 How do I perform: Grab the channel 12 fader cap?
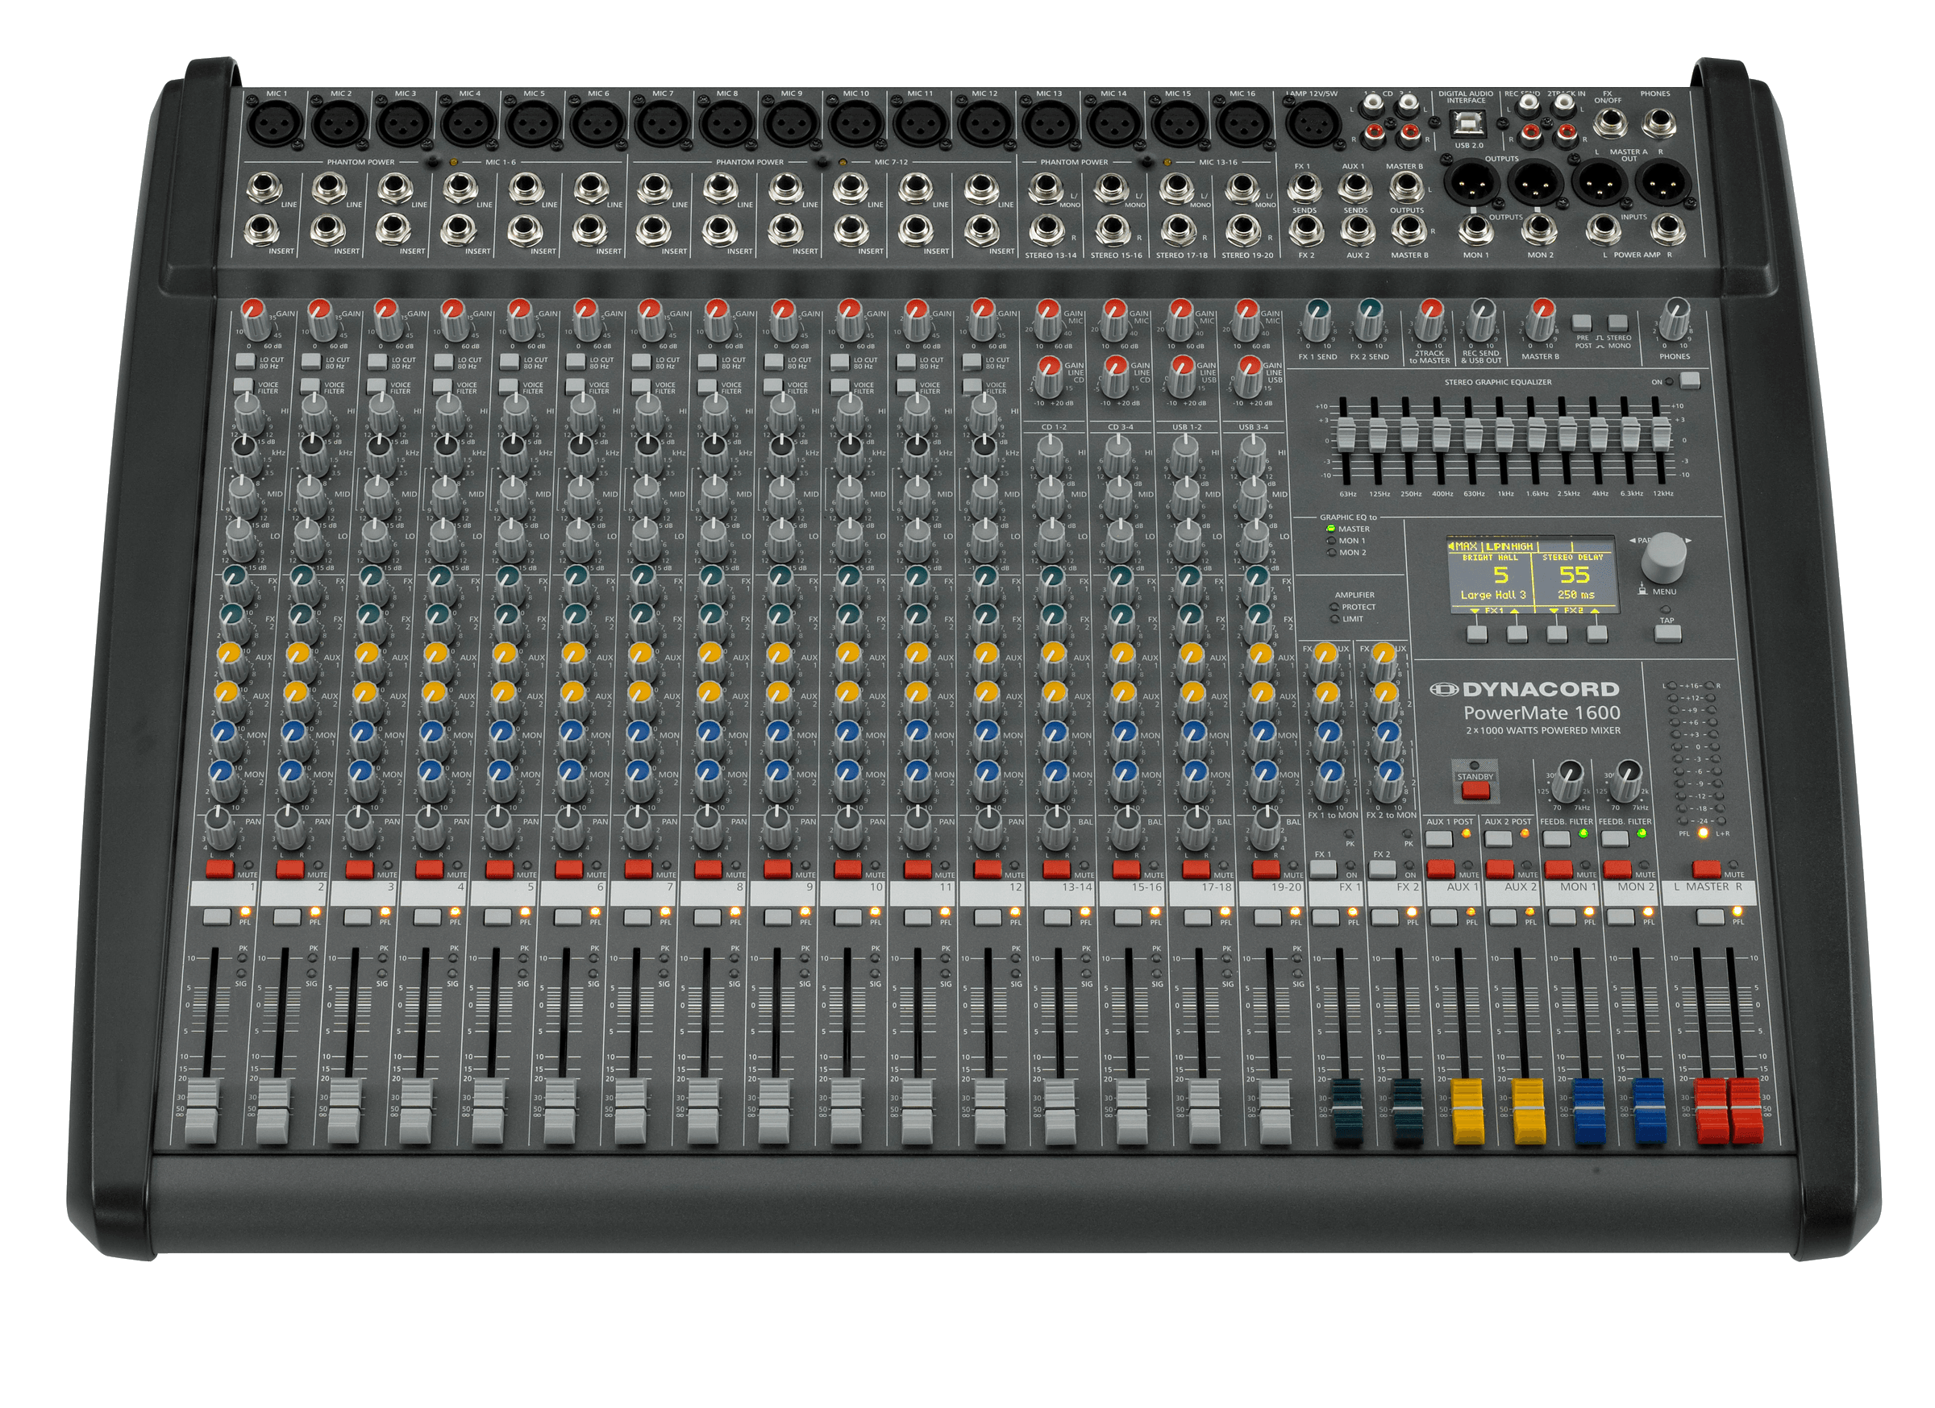[x=990, y=1111]
